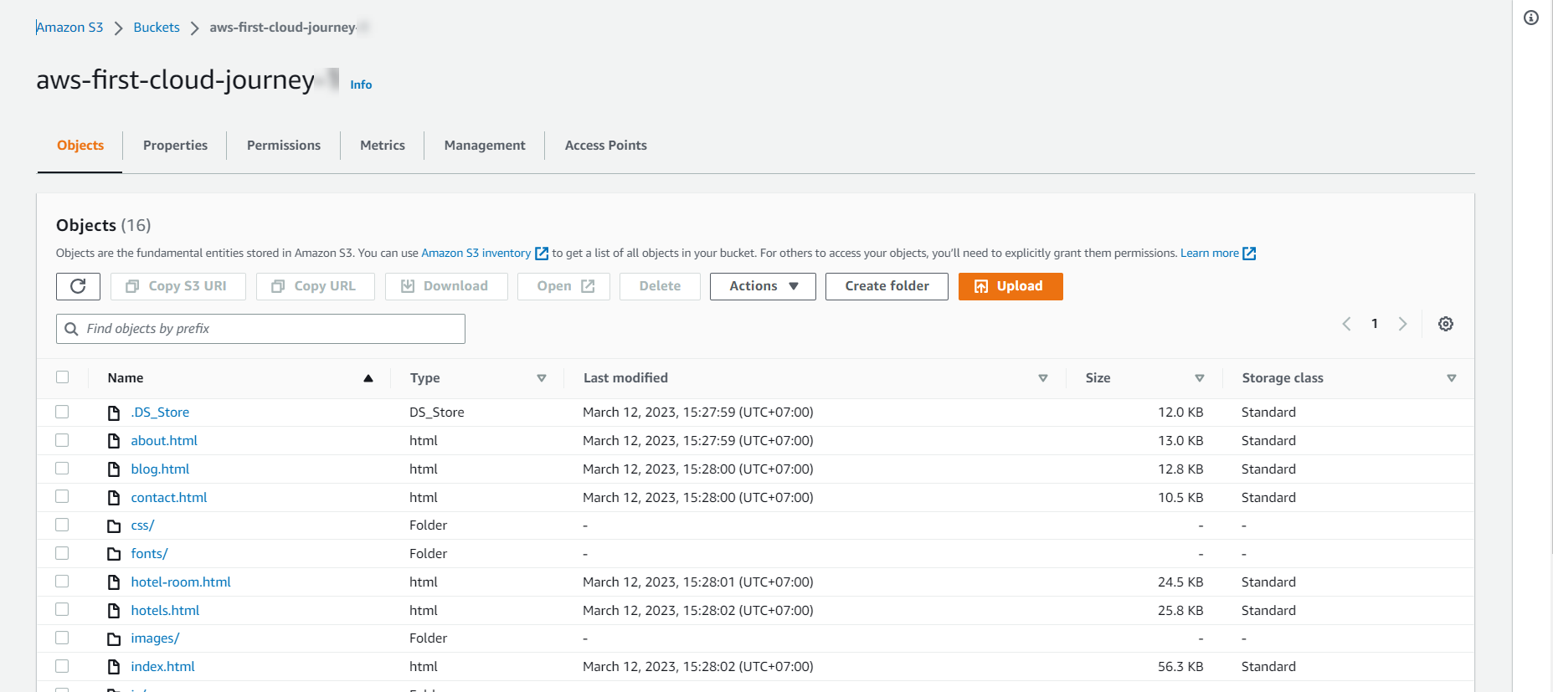Screen dimensions: 1553x692
Task: Sort by Name using ascending arrow
Action: pos(368,378)
